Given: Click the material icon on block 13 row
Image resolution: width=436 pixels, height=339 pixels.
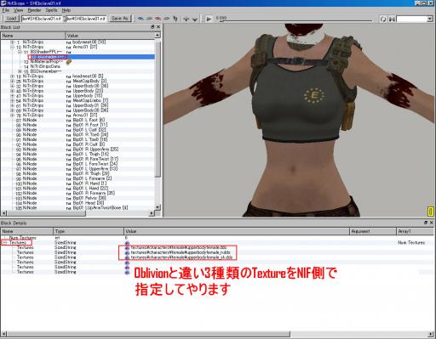Looking at the screenshot, I should 69,61.
